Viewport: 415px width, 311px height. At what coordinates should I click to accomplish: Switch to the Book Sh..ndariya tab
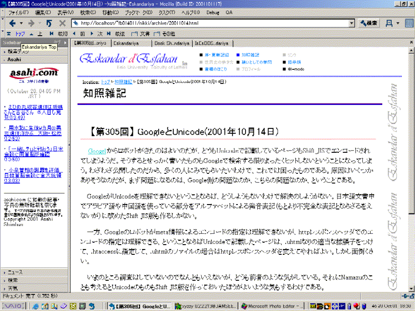172,43
